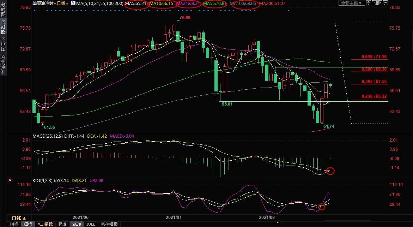Select the K线图 side tab
This screenshot has width=413, height=227.
pos(3,27)
